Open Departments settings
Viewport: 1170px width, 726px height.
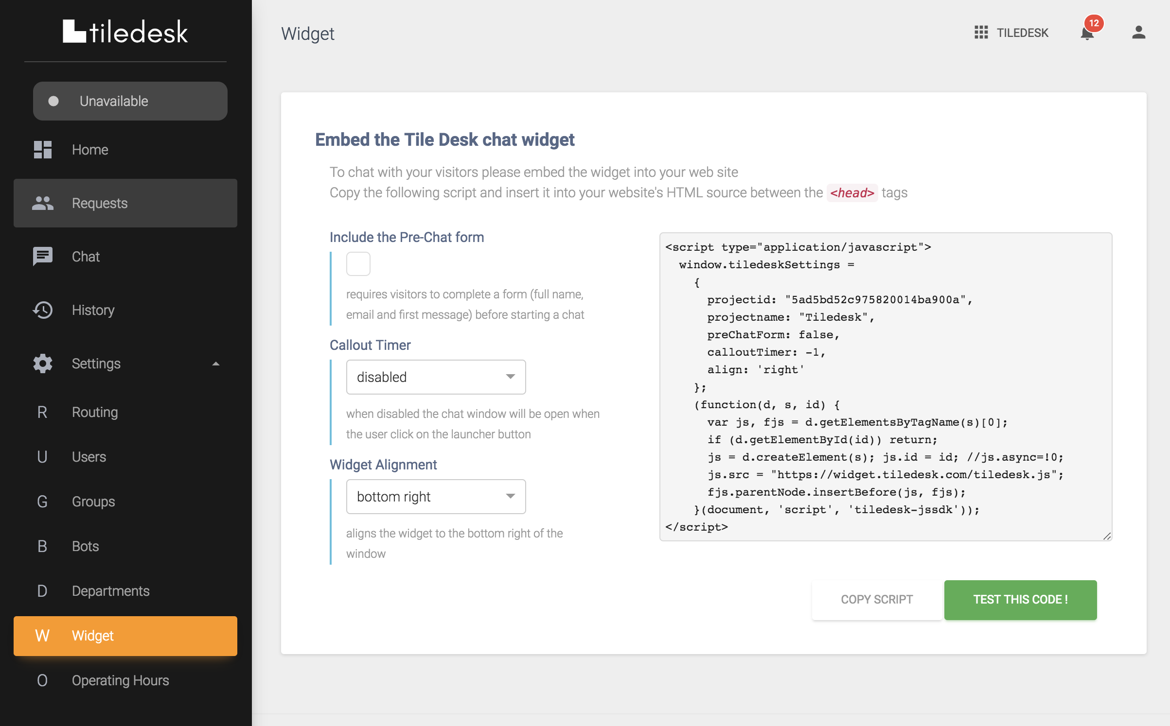coord(125,591)
